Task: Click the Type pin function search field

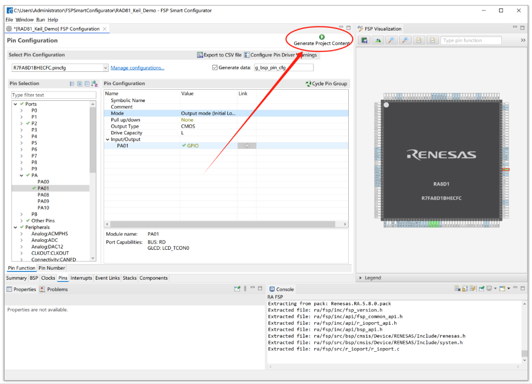Action: pos(471,40)
